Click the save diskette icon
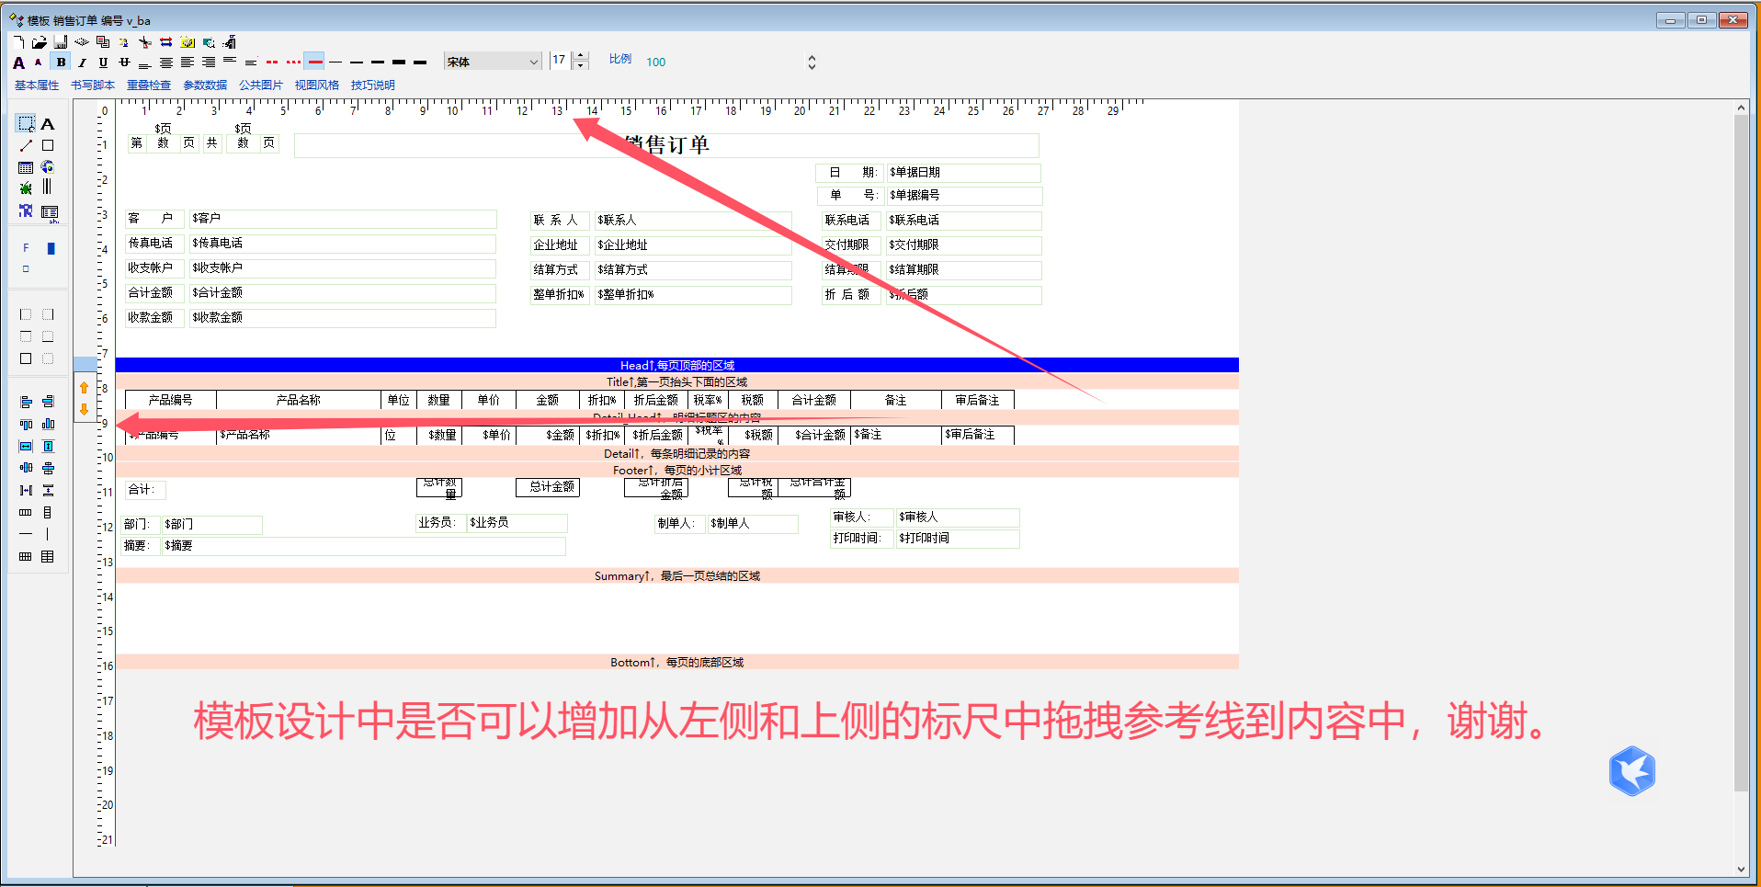1761x887 pixels. pyautogui.click(x=60, y=42)
